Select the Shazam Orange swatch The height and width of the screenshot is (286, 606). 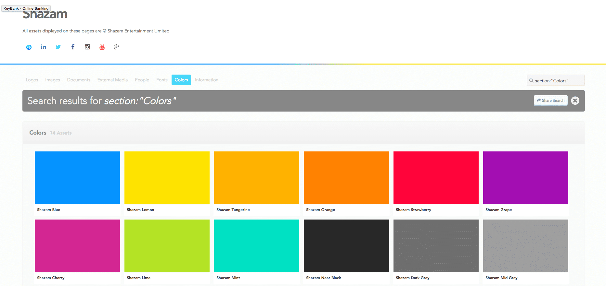click(x=346, y=178)
